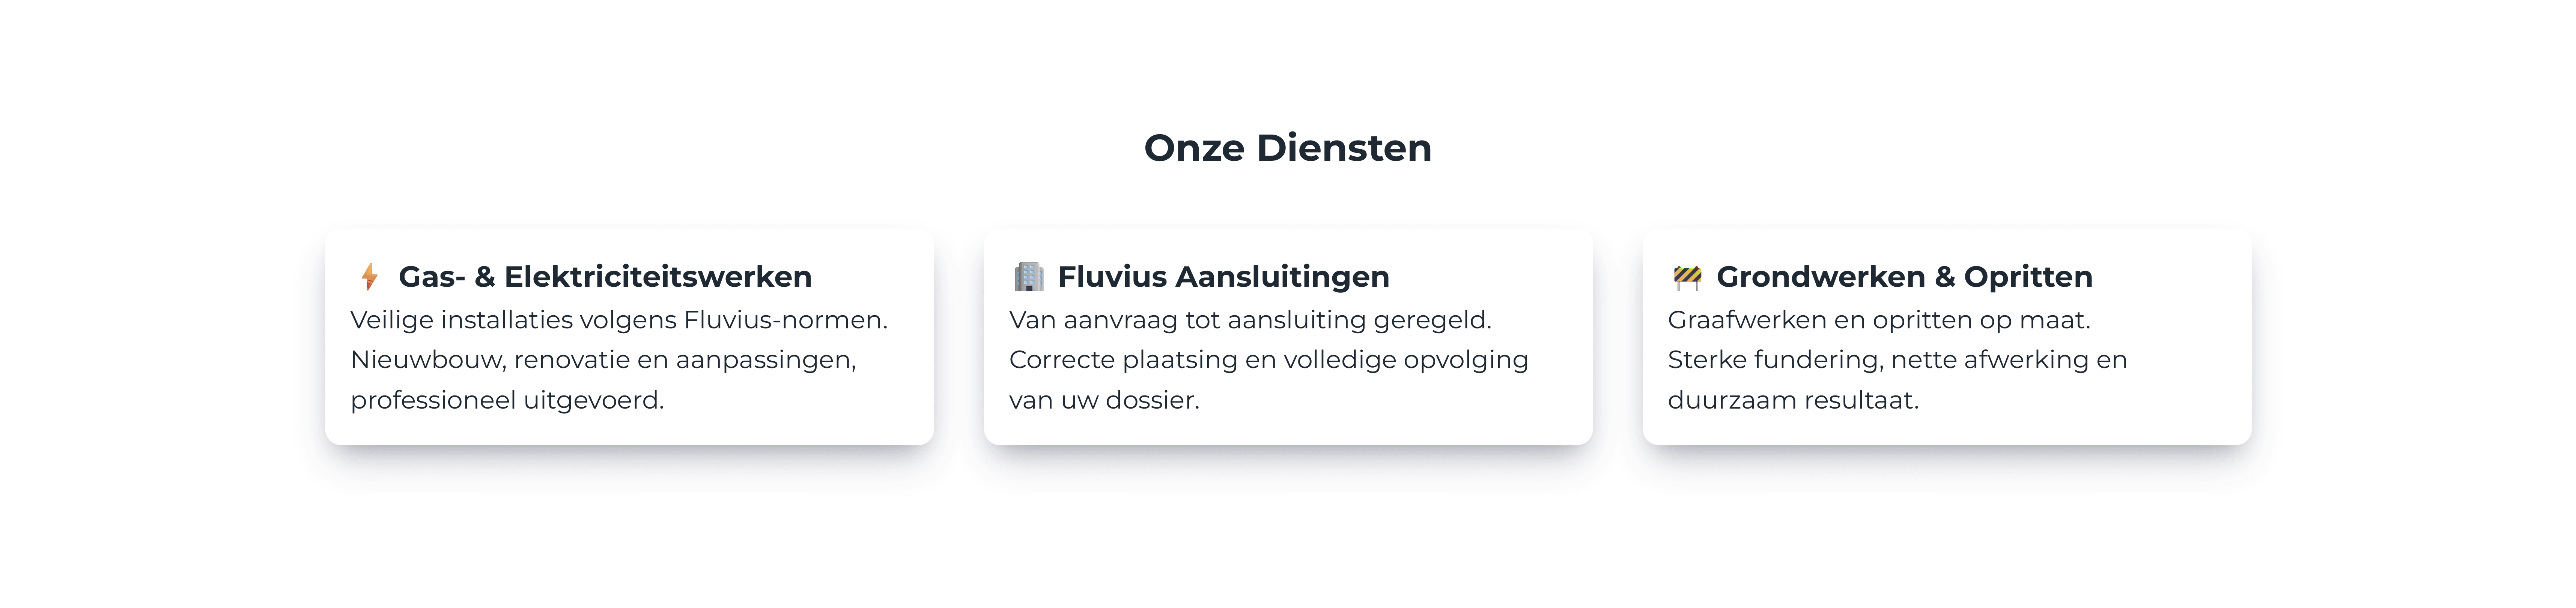Image resolution: width=2576 pixels, height=608 pixels.
Task: Click 'Van aanvraag tot aansluiting geregeld.'
Action: click(1250, 320)
